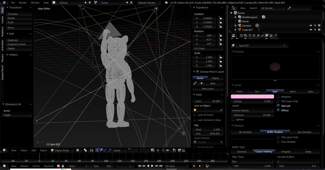Screen dimensions: 325x170
Task: Click the OpenGL render animation clapper icon
Action: click(x=183, y=150)
